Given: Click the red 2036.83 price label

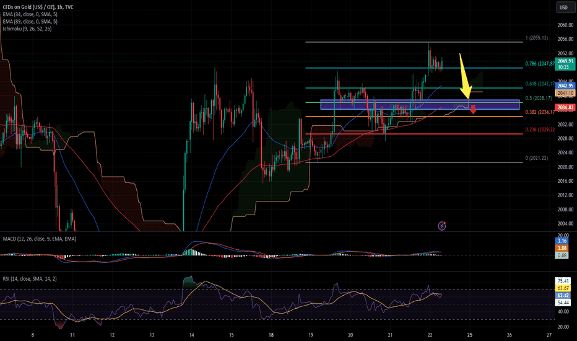Looking at the screenshot, I should (565, 108).
